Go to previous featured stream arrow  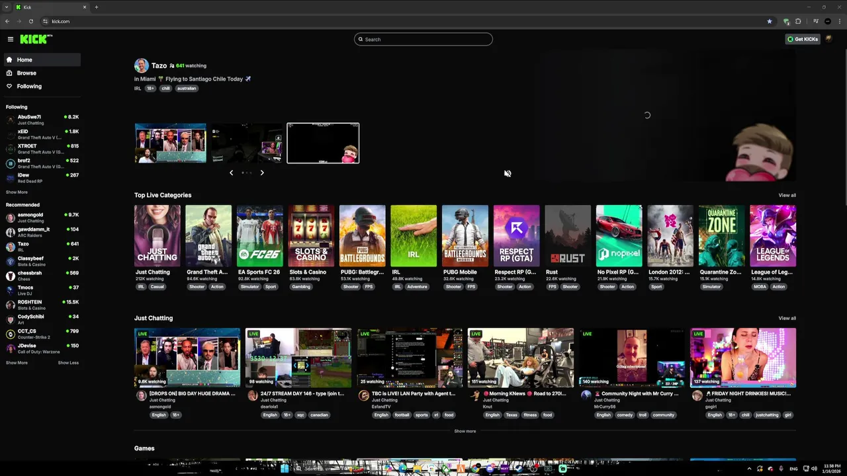click(231, 173)
